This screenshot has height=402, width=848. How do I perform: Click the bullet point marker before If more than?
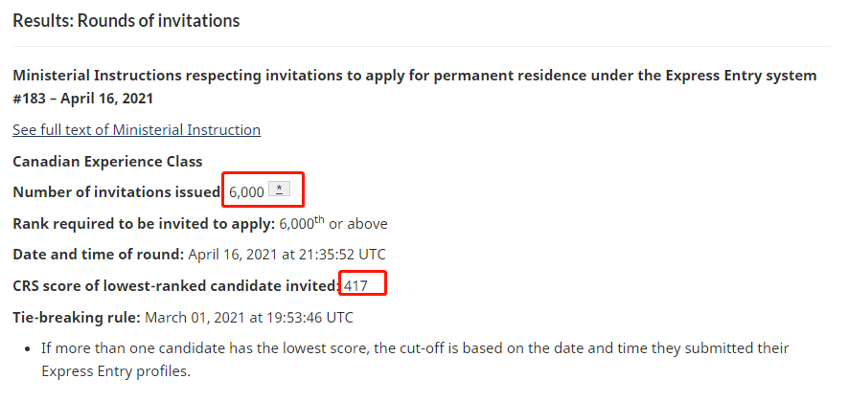click(x=28, y=349)
